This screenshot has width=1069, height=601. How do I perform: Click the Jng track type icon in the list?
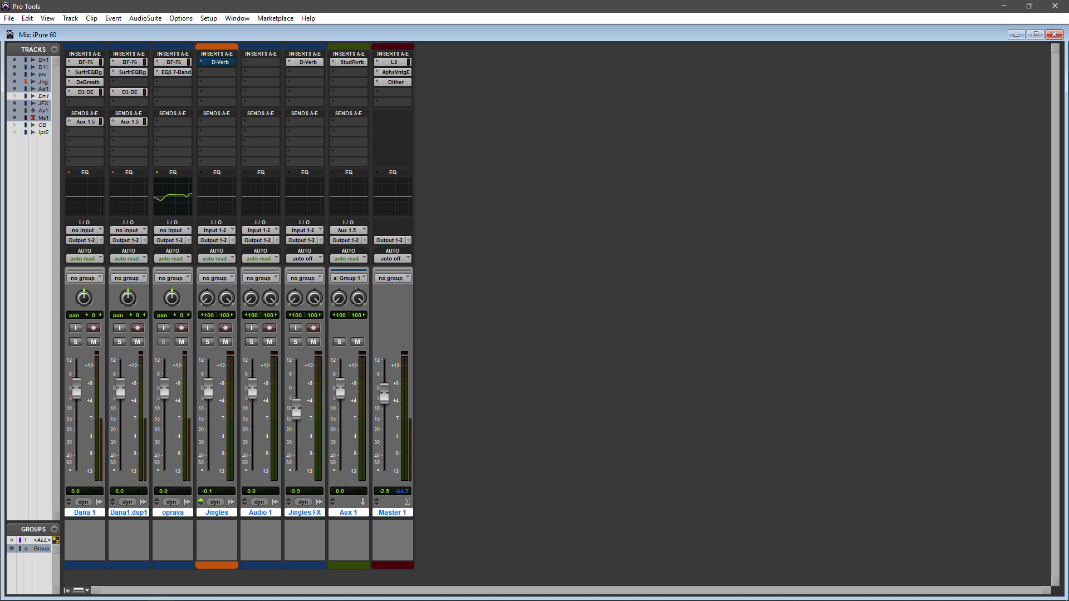[x=33, y=82]
